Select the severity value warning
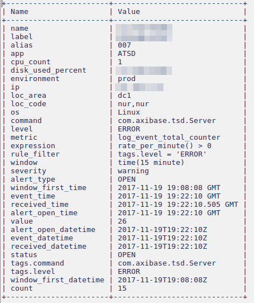The image size is (254, 303). tap(133, 171)
